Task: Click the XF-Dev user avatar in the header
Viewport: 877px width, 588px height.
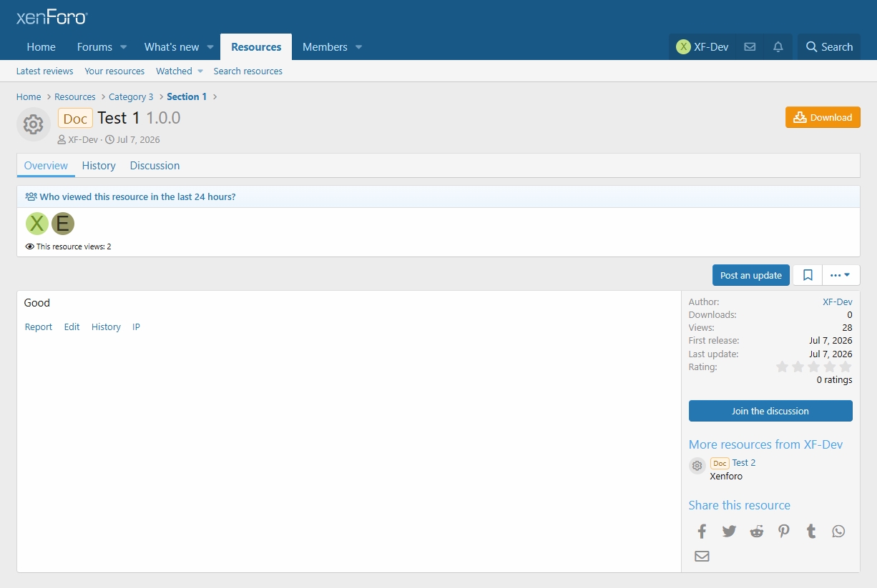Action: [683, 46]
